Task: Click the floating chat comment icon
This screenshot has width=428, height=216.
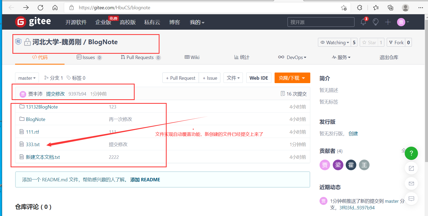Action: (x=411, y=199)
